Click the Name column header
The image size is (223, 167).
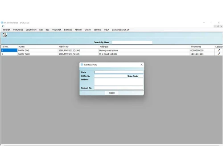click(37, 47)
